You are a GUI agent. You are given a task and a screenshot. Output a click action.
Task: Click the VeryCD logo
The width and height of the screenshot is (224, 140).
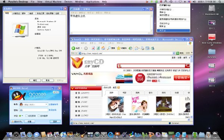tap(87, 63)
